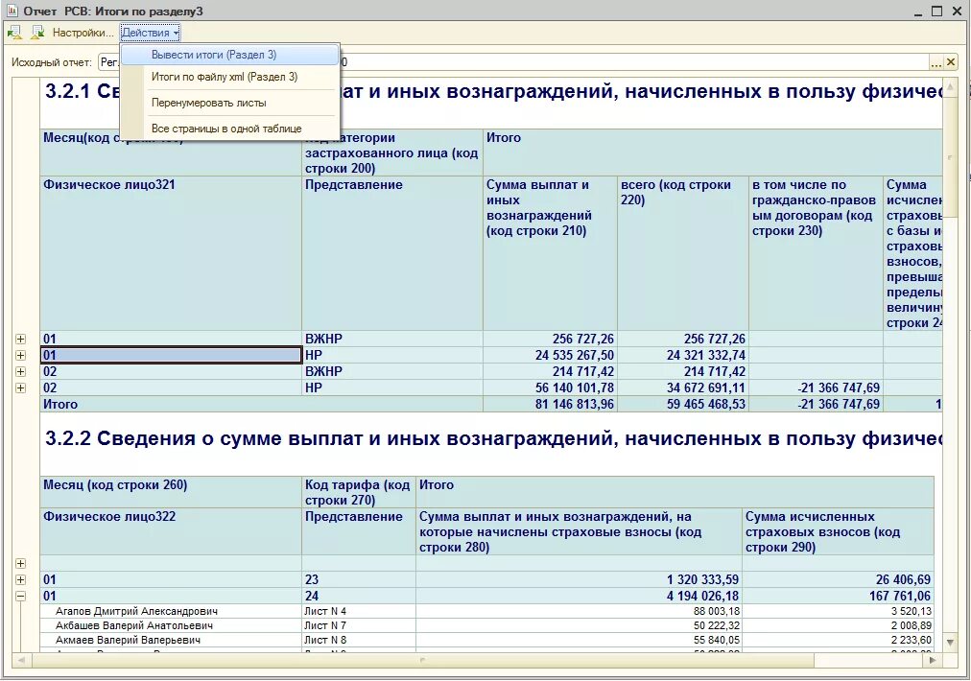Open the Действия dropdown menu
This screenshot has height=681, width=971.
coord(150,33)
